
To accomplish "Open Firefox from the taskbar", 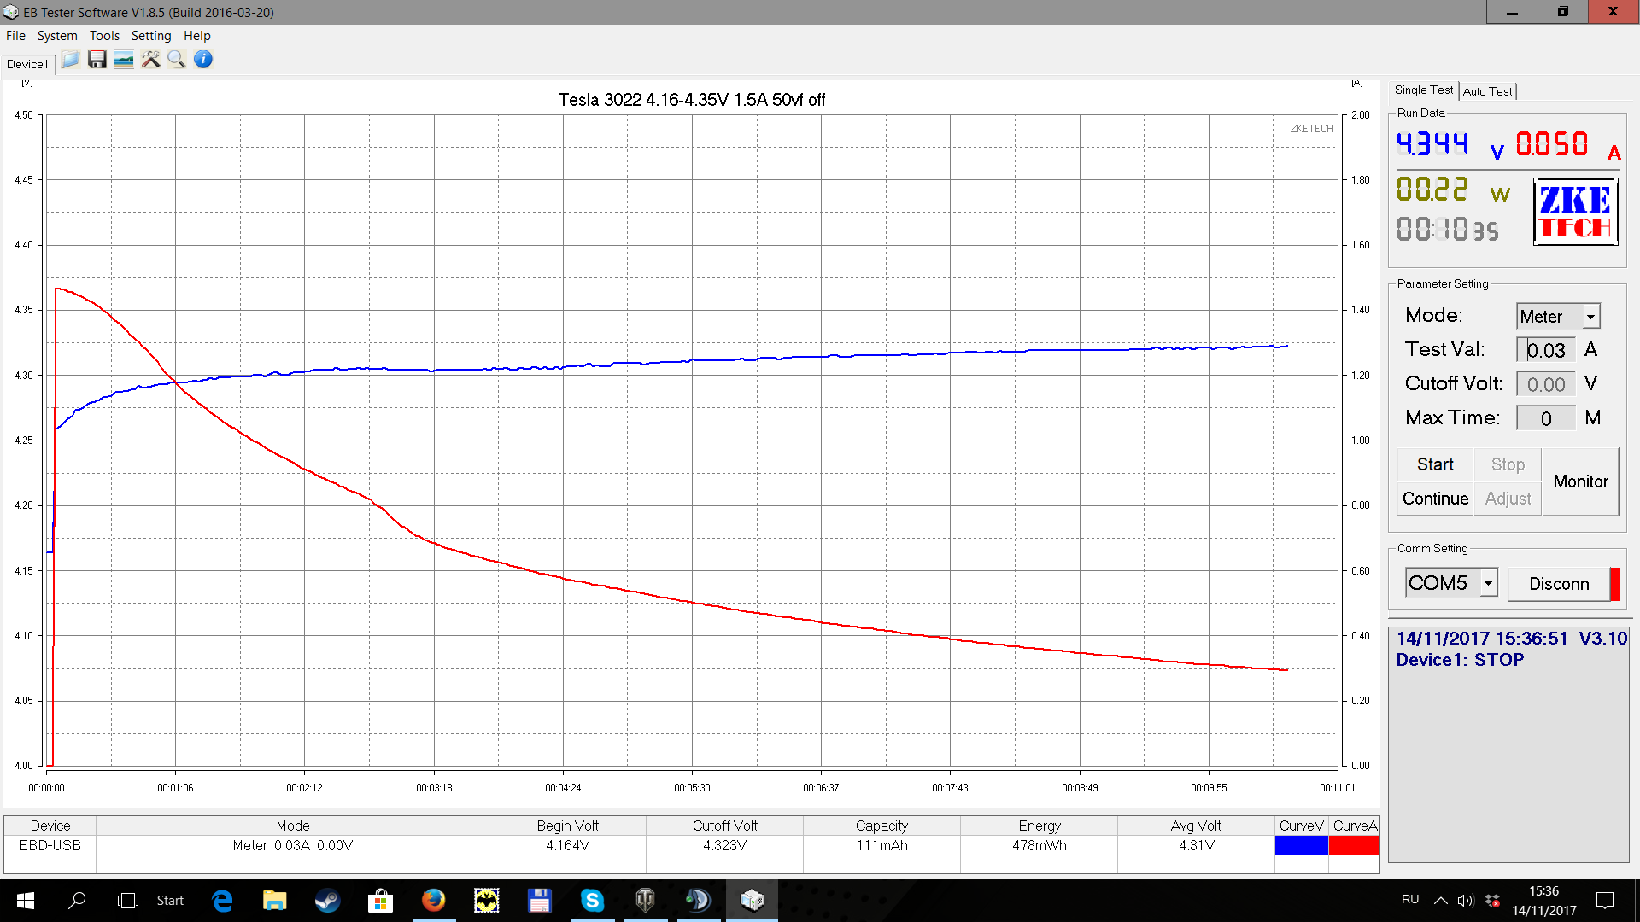I will [433, 900].
